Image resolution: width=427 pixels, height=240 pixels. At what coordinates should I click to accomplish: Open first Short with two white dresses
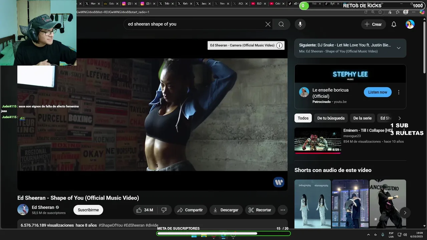click(313, 204)
